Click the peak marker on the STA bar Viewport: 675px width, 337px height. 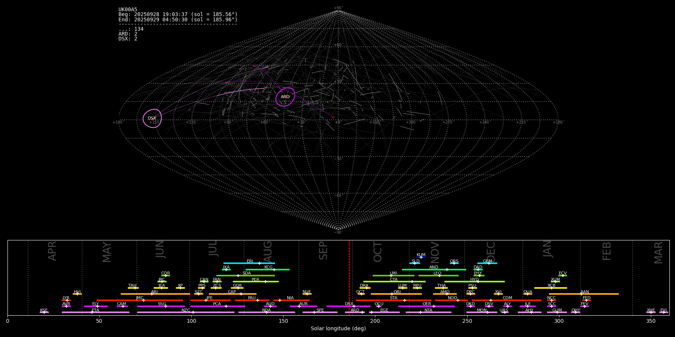pos(404,300)
